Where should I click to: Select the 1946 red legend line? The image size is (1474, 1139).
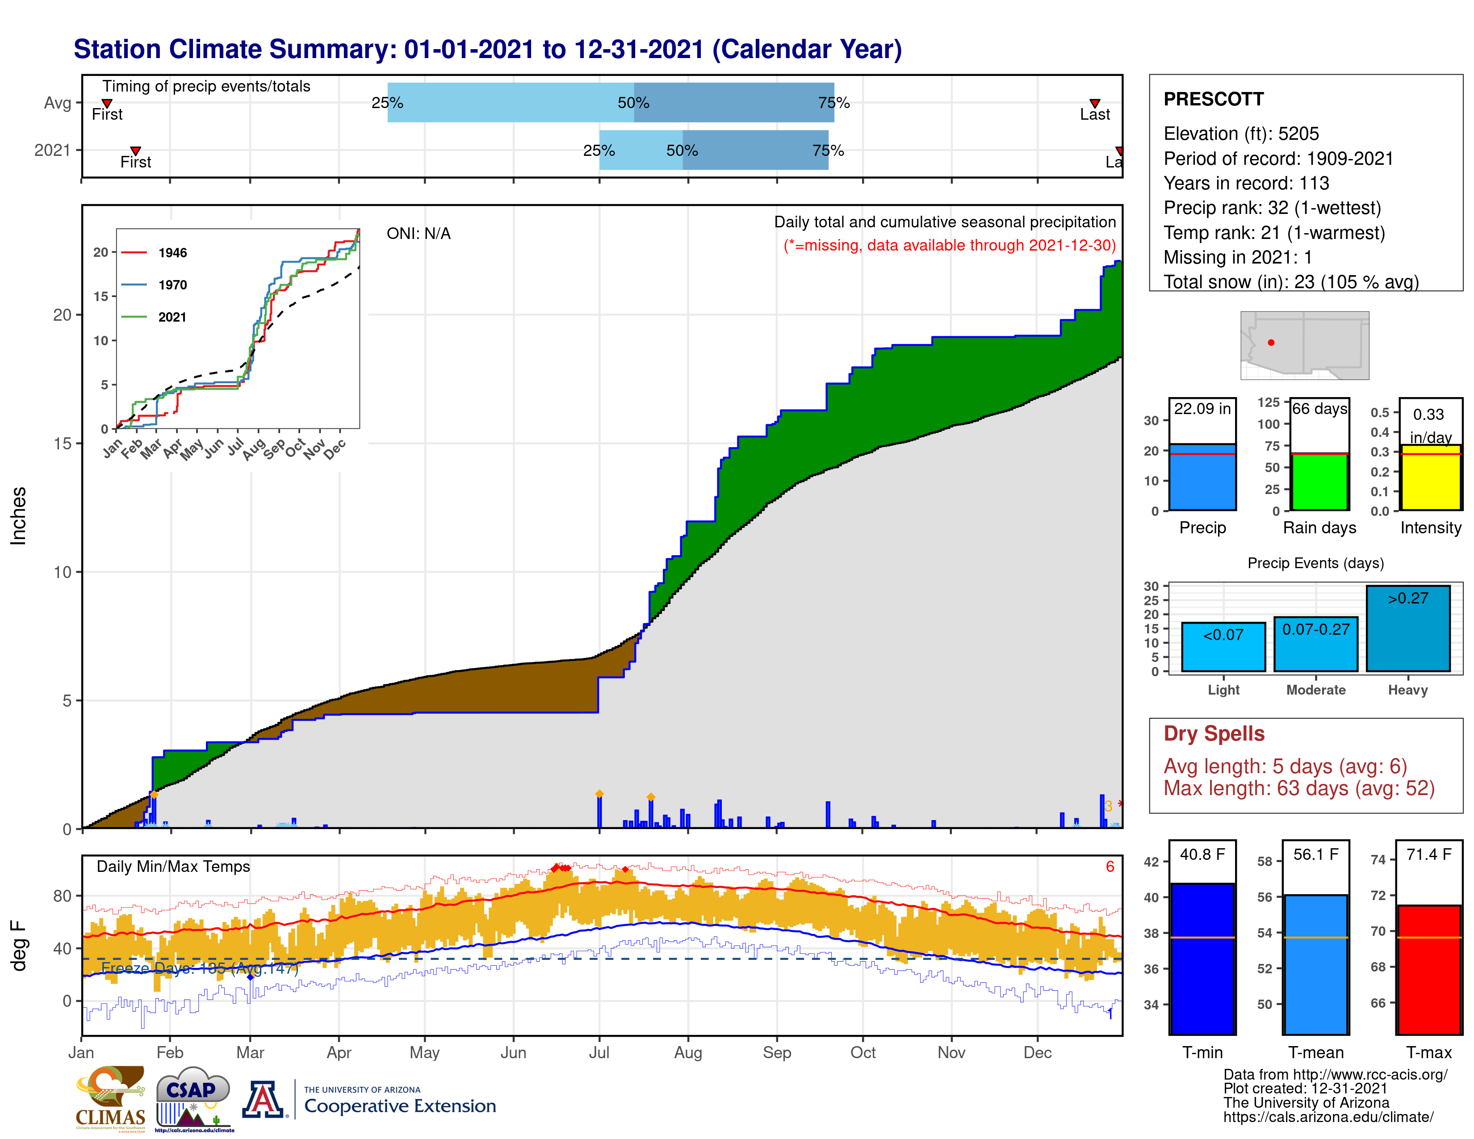pyautogui.click(x=134, y=252)
